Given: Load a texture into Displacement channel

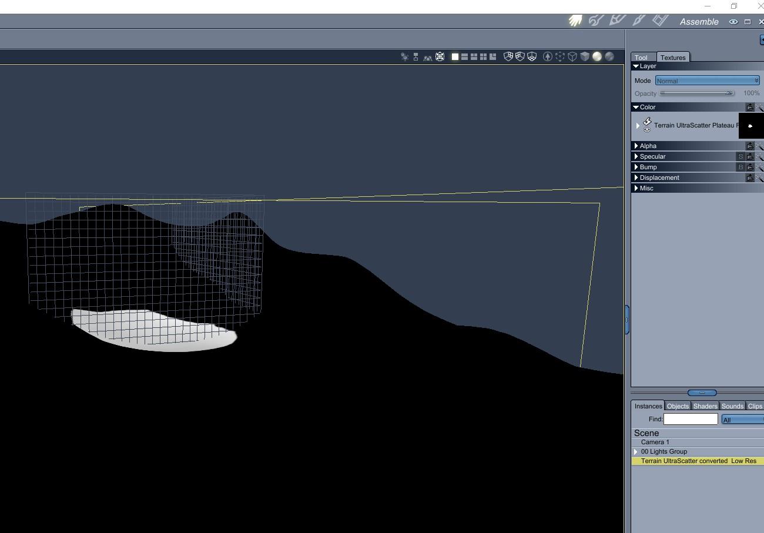Looking at the screenshot, I should point(750,177).
